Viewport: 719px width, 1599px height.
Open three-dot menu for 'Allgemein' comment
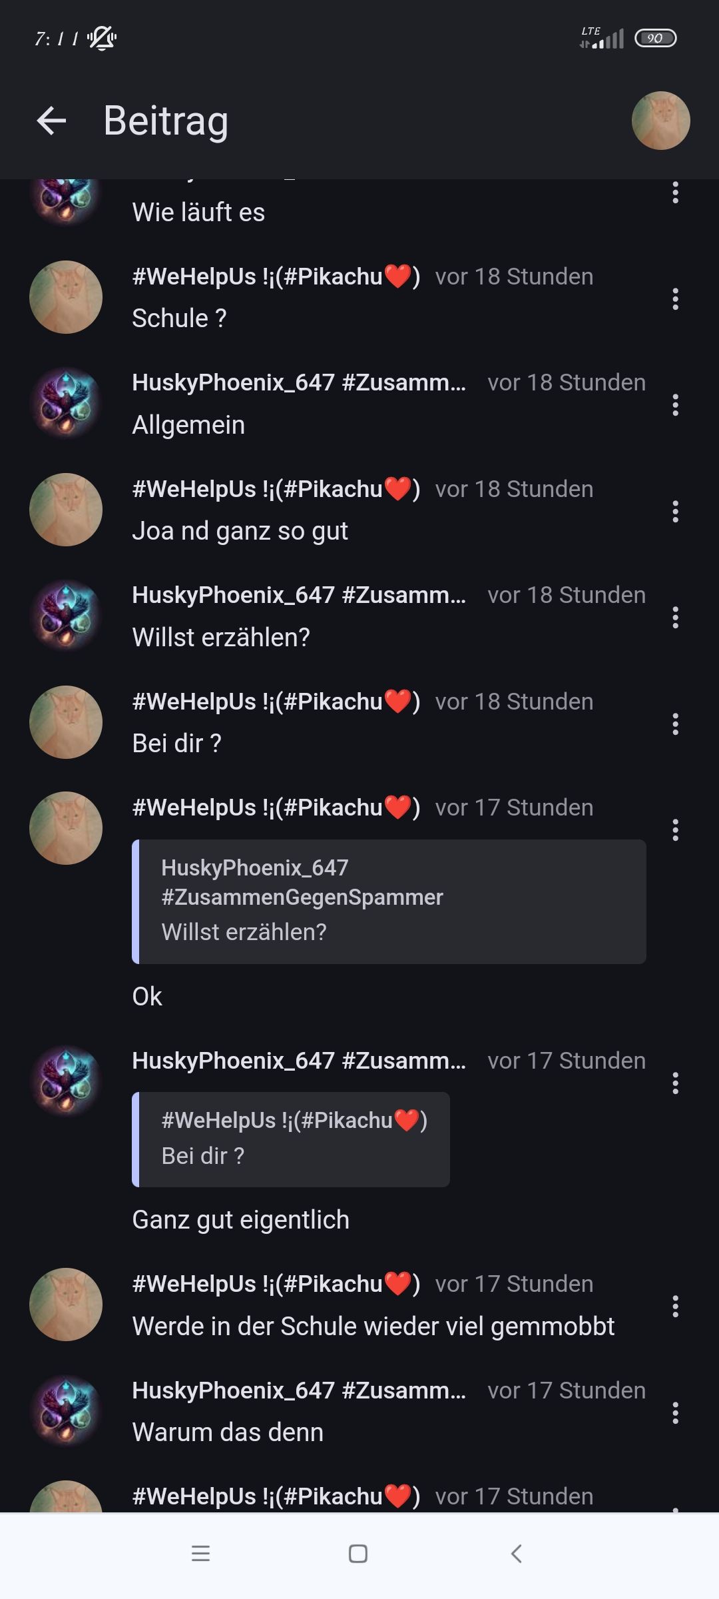pos(675,405)
